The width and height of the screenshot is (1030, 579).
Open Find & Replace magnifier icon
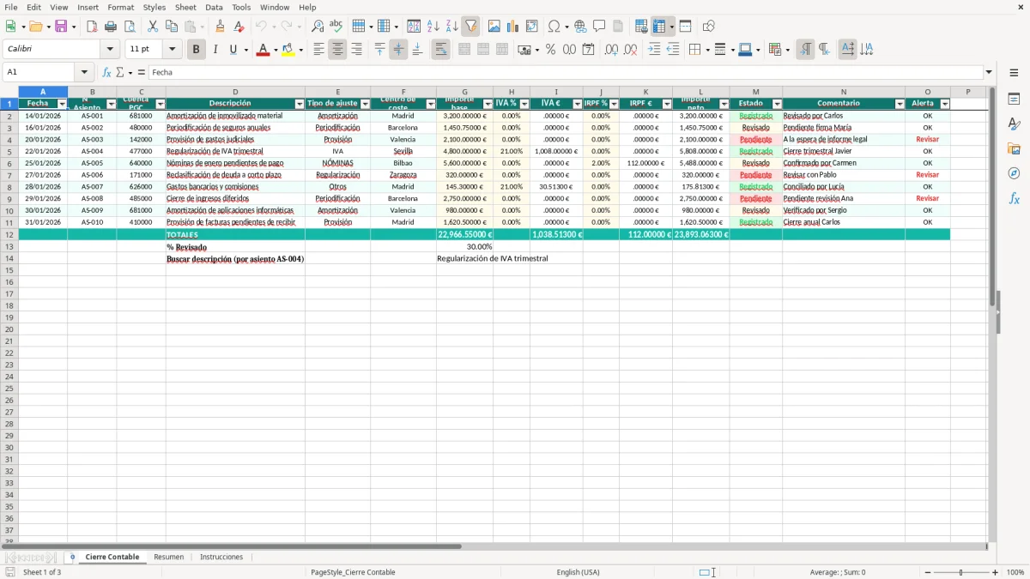click(318, 27)
